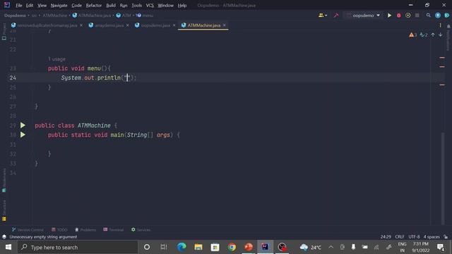Open the Windows Start menu
452x254 pixels.
click(8, 247)
